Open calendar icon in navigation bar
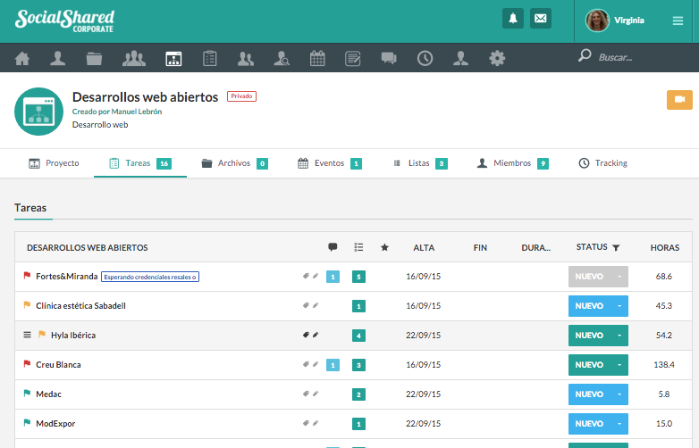This screenshot has height=448, width=699. [x=317, y=59]
